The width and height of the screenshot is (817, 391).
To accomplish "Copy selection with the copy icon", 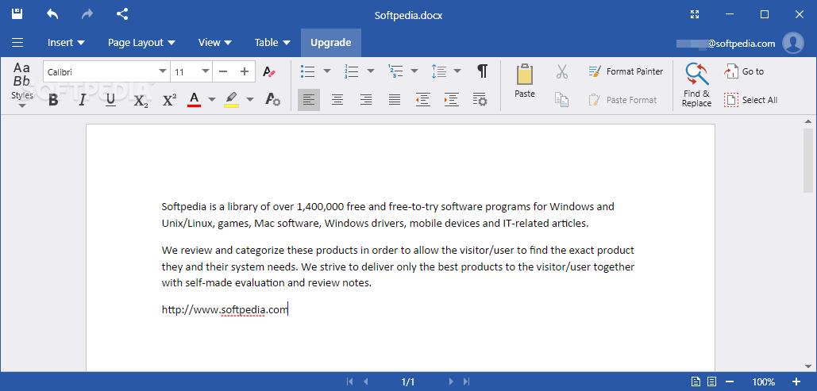I will click(x=561, y=99).
